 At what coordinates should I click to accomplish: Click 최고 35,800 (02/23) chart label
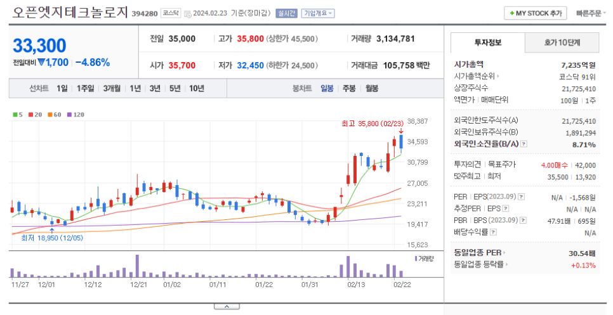click(372, 124)
